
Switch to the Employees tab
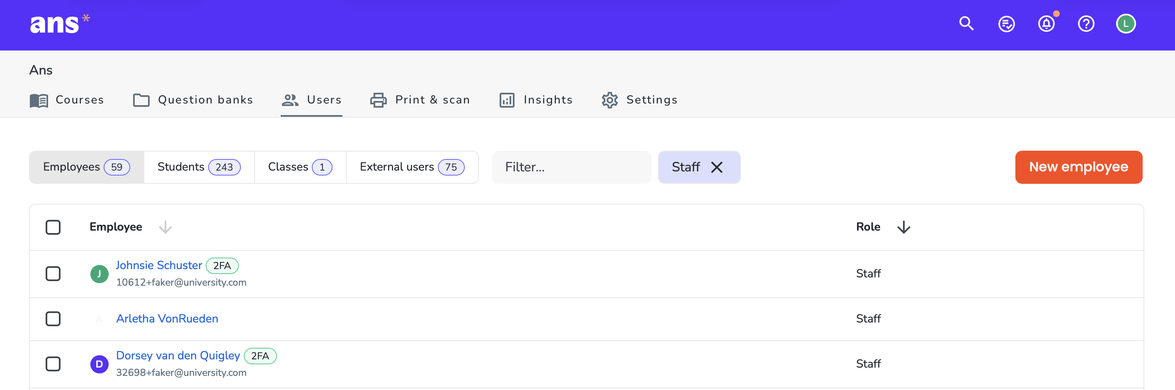coord(87,167)
